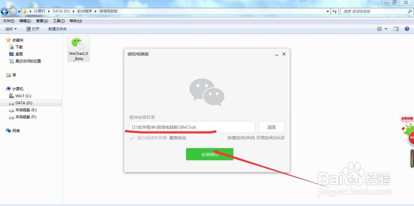Select DATA (D:) drive in navigation pane
414x206 pixels.
click(31, 103)
